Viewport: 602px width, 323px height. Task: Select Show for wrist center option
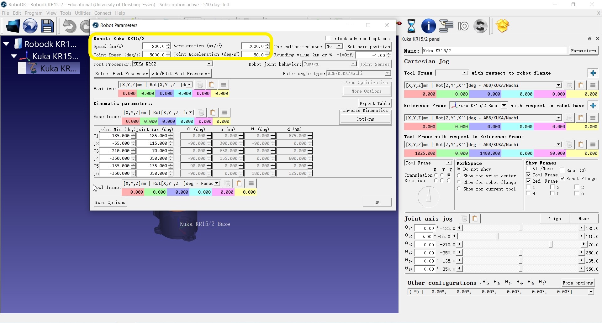[459, 176]
